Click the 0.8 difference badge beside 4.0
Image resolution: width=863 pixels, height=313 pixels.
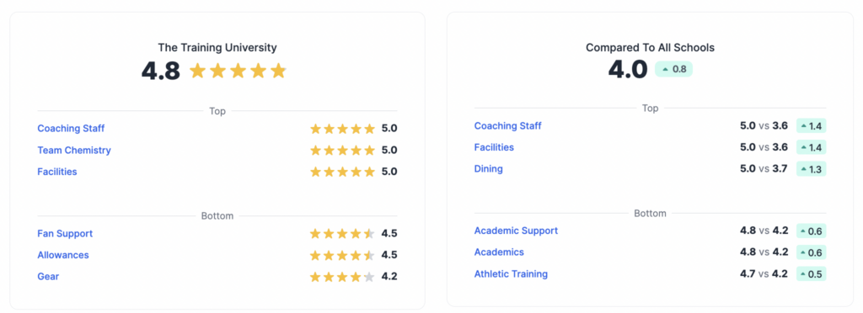[x=673, y=69]
